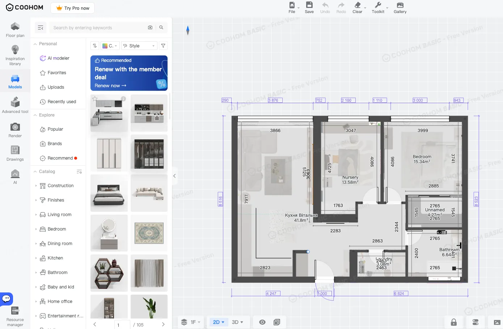Collapse the Explore section
Screen dimensions: 503x329
(x=35, y=115)
